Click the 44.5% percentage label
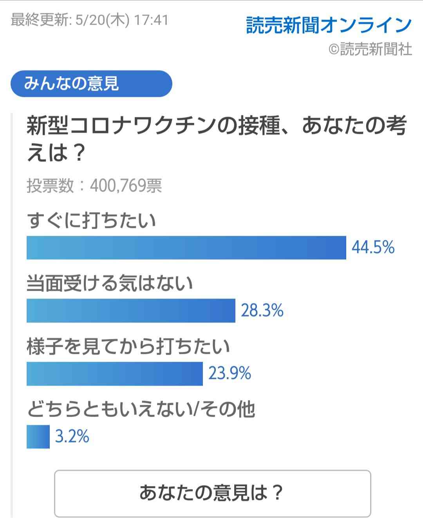The image size is (423, 530). tap(373, 248)
